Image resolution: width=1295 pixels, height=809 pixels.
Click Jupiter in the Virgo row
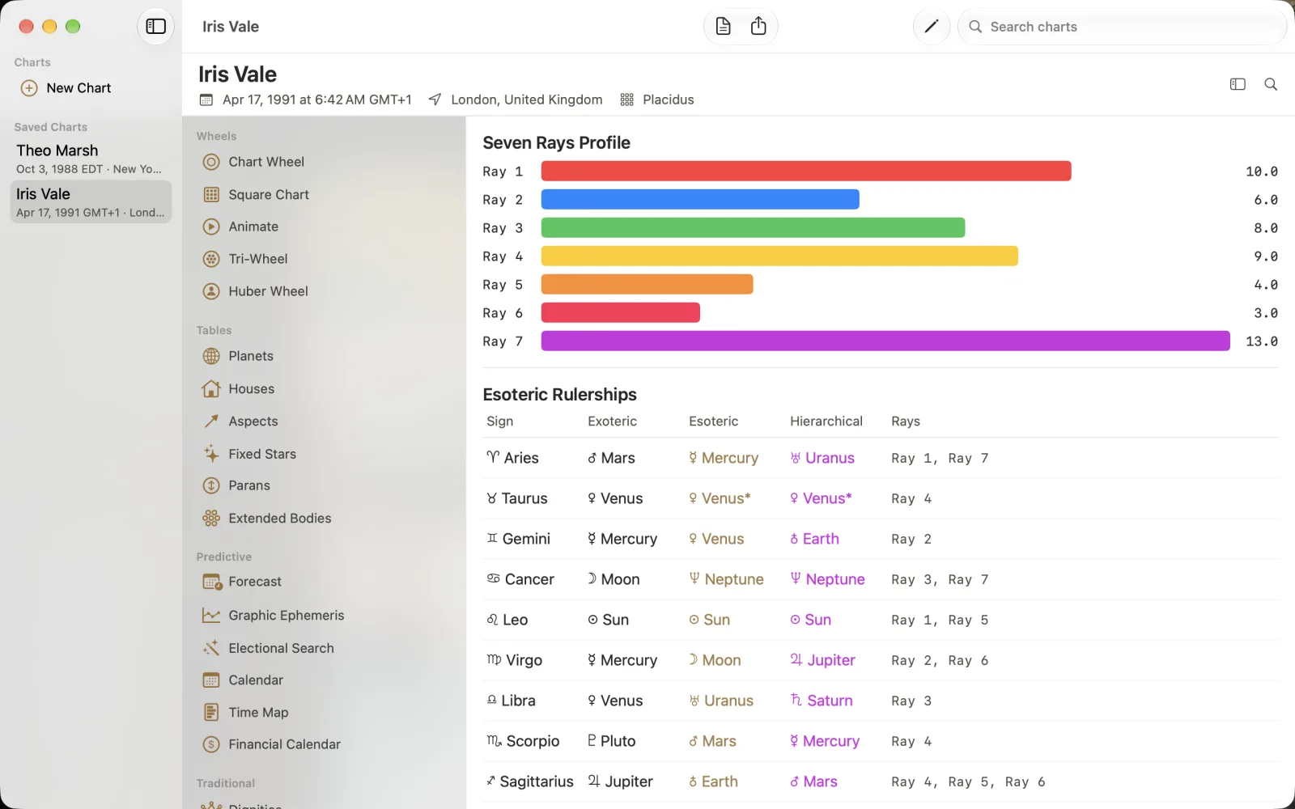click(822, 660)
